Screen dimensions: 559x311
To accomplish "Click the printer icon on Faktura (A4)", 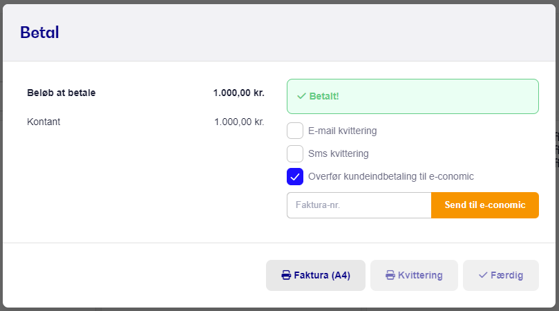I will (286, 275).
